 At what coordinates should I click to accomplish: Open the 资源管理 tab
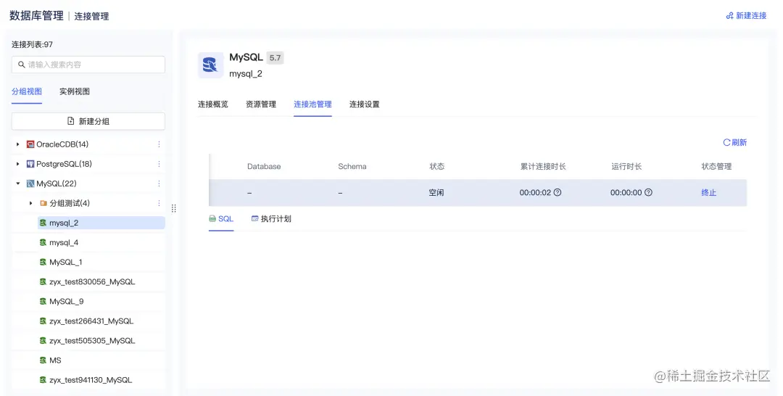point(261,104)
